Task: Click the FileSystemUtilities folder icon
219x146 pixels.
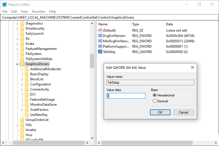Action: click(22, 59)
